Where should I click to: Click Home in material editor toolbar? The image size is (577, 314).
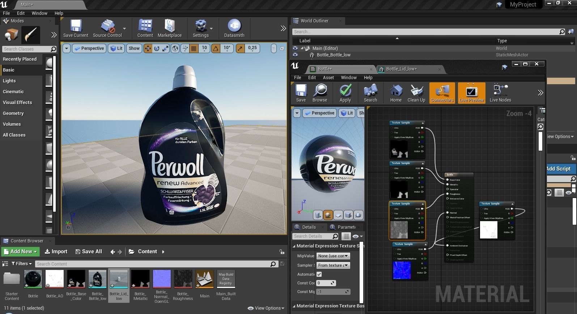tap(396, 93)
